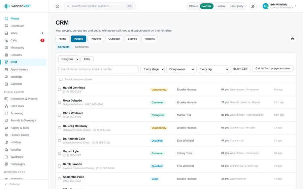Open the Extensions & Phones icon
Viewport: 303px width, 189px height.
6,99
